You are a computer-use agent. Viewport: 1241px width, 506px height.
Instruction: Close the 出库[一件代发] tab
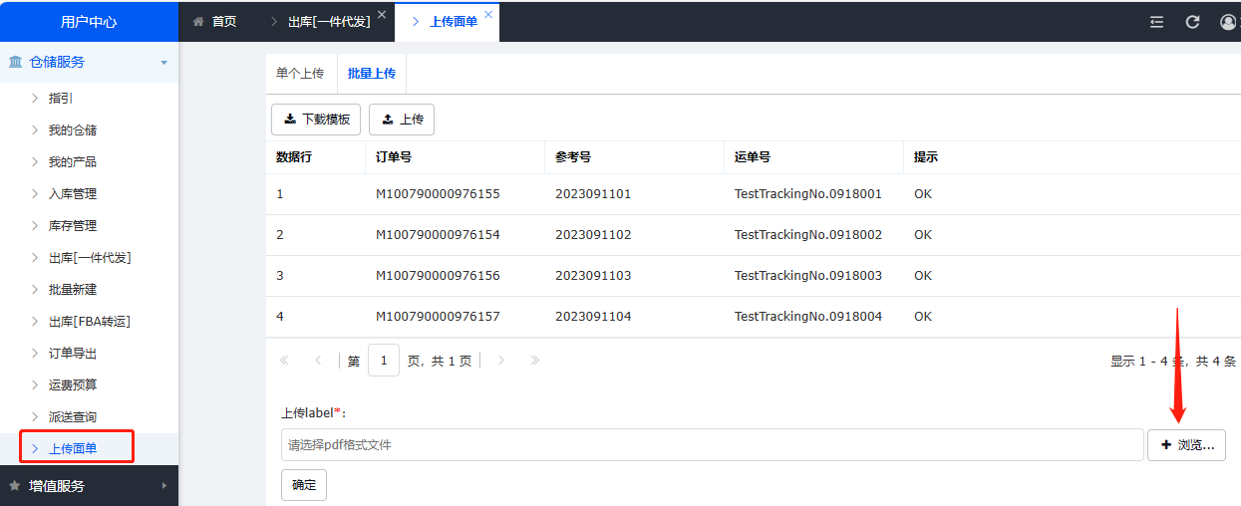[x=382, y=15]
